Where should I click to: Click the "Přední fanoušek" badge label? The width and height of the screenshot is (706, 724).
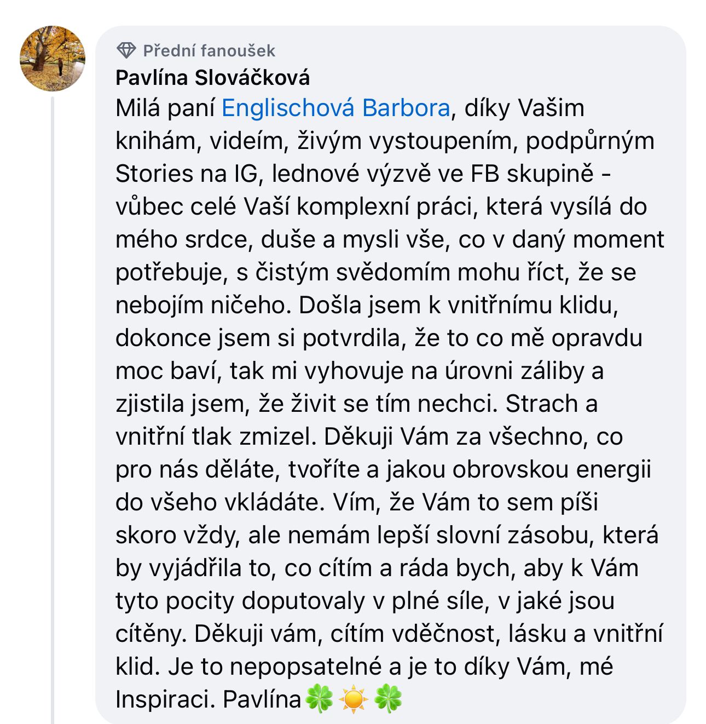[209, 51]
